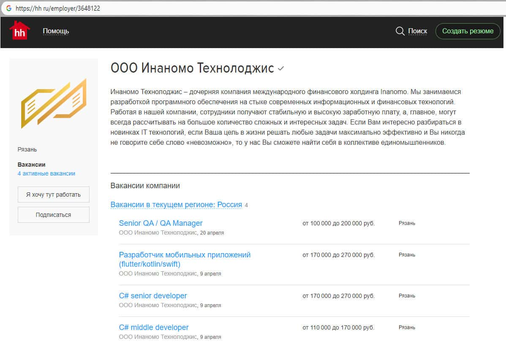Open the Senior QA / QA Manager vacancy
The width and height of the screenshot is (506, 346).
tap(161, 223)
